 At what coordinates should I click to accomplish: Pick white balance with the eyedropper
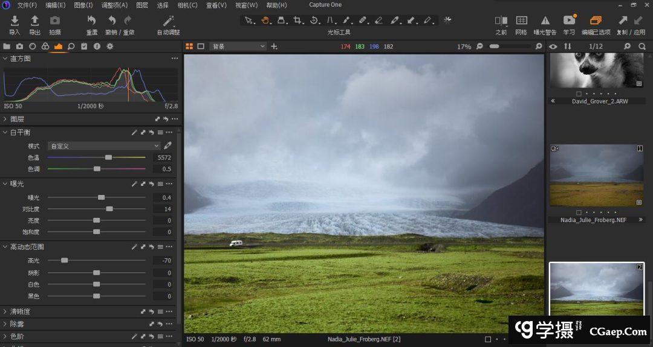click(x=168, y=145)
